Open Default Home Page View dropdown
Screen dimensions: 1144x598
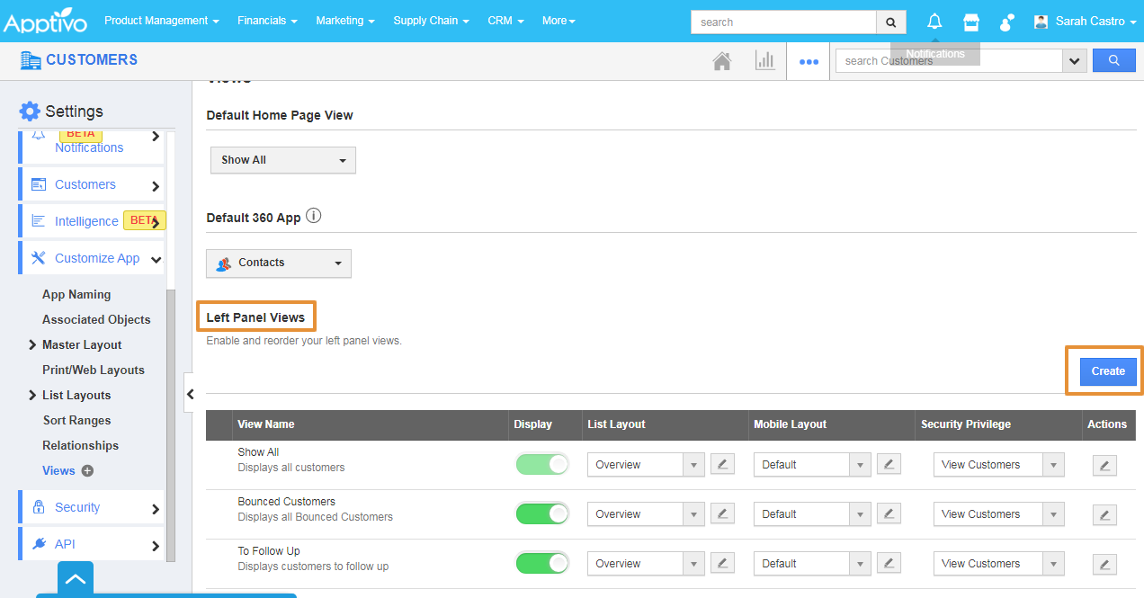pyautogui.click(x=282, y=160)
